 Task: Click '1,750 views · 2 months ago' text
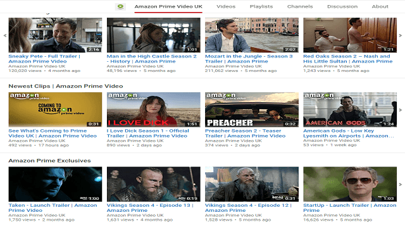click(41, 220)
